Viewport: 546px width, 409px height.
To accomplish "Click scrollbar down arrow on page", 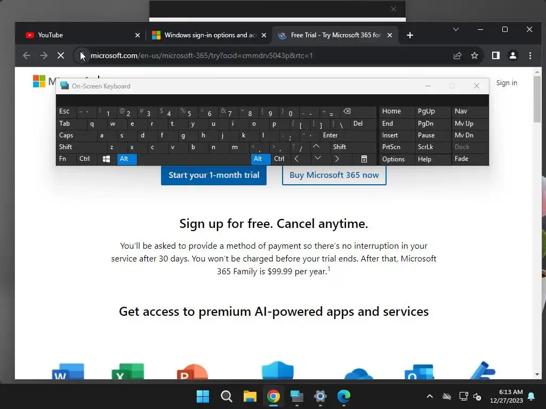I will 537,374.
